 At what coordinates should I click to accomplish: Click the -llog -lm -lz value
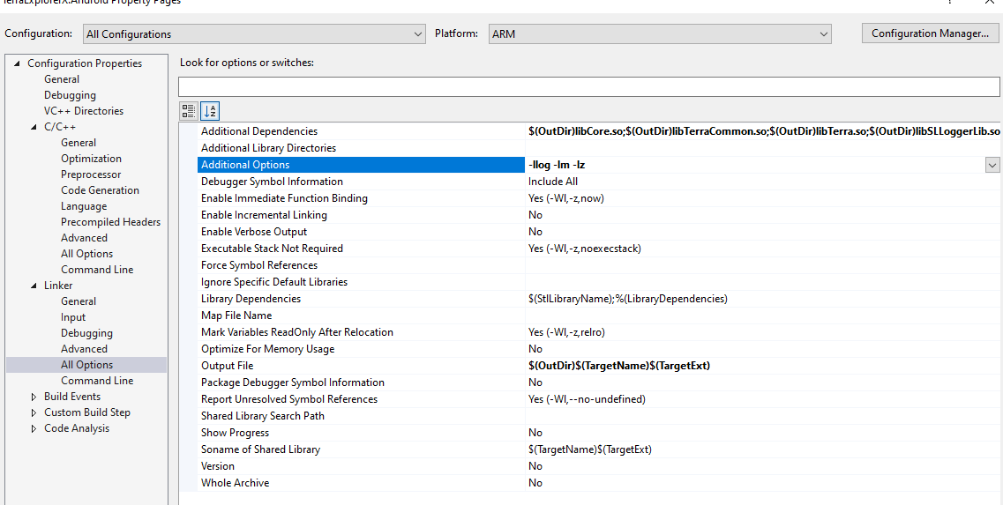click(558, 165)
